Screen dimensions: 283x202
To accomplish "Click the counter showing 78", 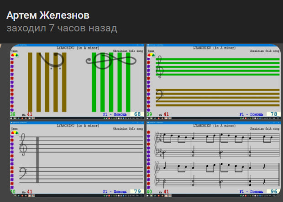I will 274,114.
